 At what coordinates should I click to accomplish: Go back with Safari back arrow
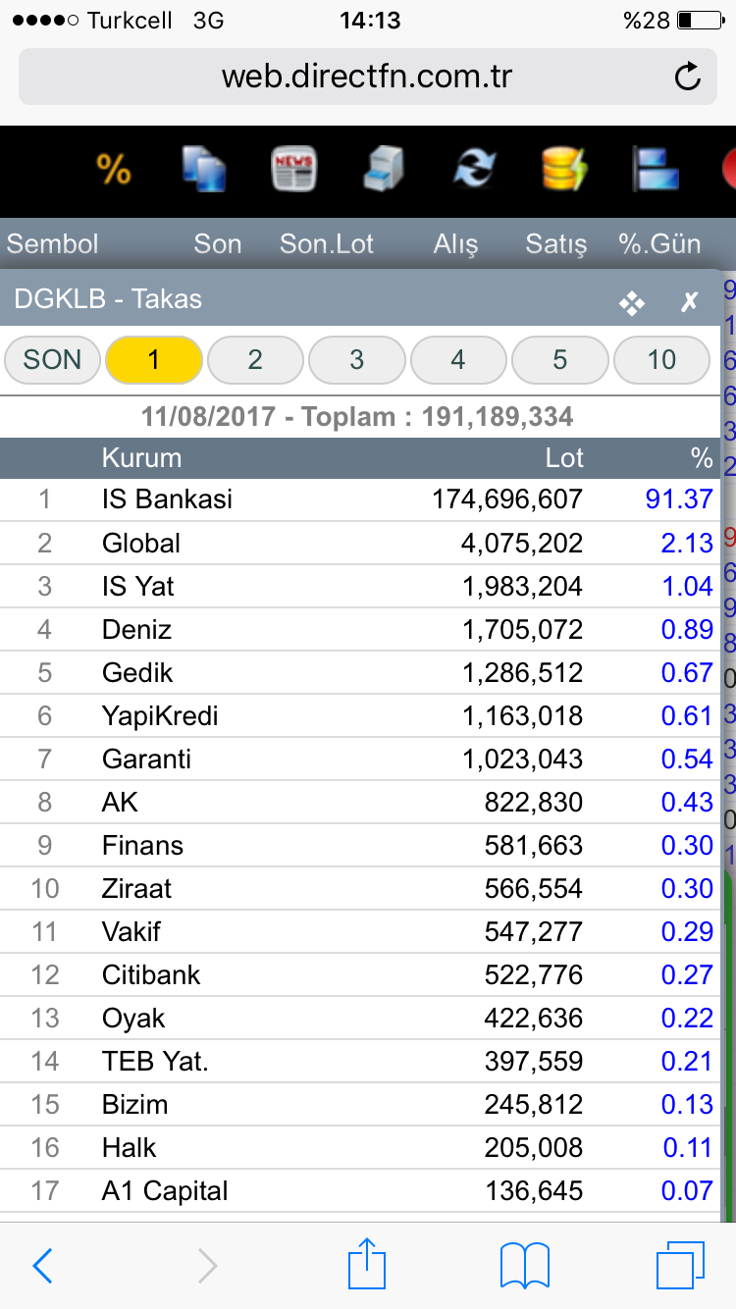[x=42, y=1266]
